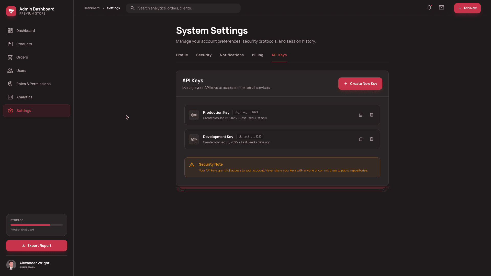Click the Security Note warning triangle
Image resolution: width=491 pixels, height=276 pixels.
pos(192,165)
